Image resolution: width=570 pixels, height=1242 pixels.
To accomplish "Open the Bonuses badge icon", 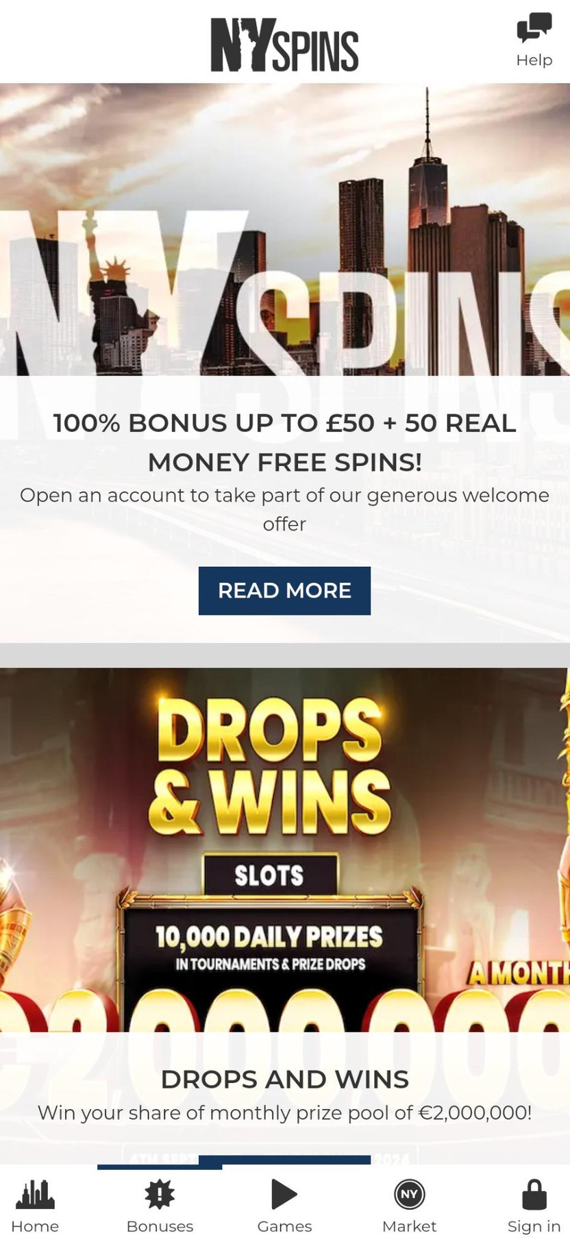I will (160, 1195).
